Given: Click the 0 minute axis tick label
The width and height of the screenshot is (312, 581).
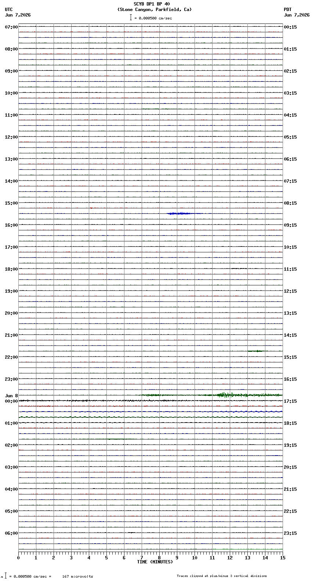Looking at the screenshot, I should (x=18, y=558).
